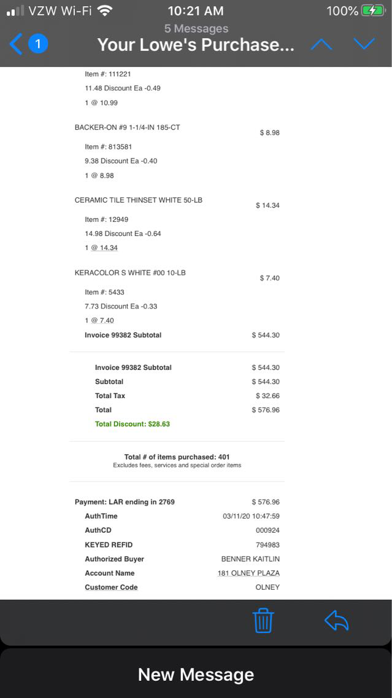392x698 pixels.
Task: Tap the 'CERAMIC TILE THINSET WHITE 50-LB' item
Action: (139, 200)
